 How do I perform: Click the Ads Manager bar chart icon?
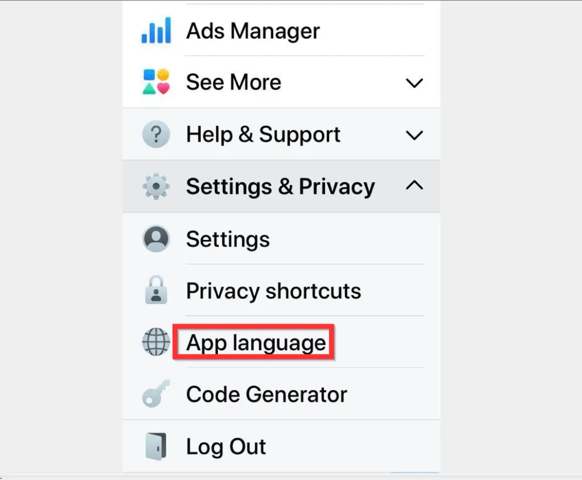(155, 31)
